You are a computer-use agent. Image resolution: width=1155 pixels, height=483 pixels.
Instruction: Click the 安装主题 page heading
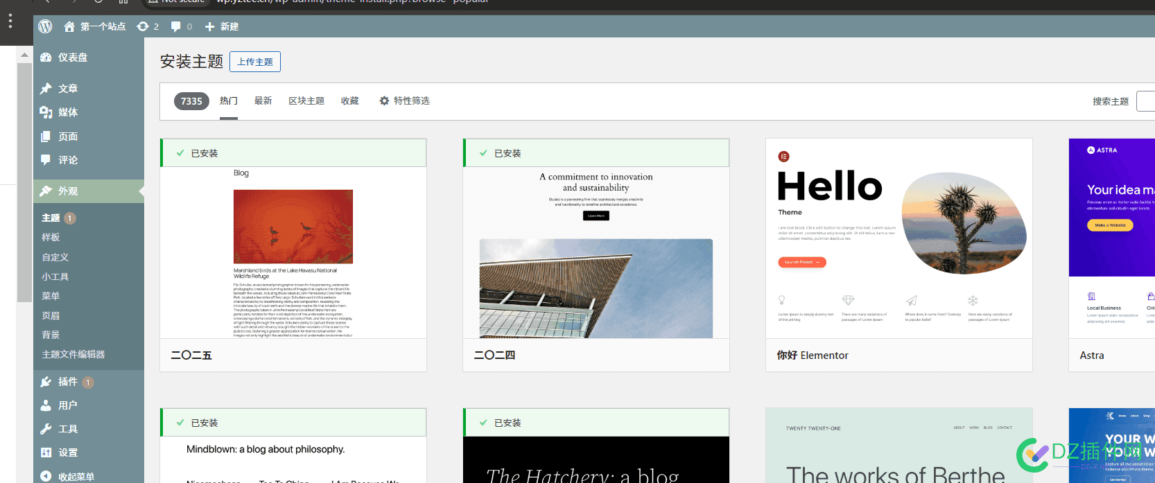coord(191,62)
